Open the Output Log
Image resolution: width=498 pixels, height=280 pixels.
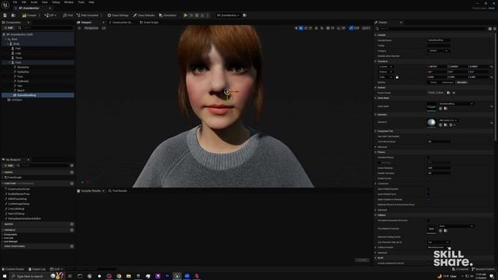[x=37, y=269]
